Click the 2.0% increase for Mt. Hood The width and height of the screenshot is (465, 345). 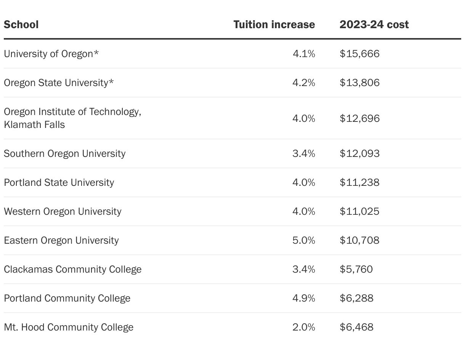pos(304,327)
